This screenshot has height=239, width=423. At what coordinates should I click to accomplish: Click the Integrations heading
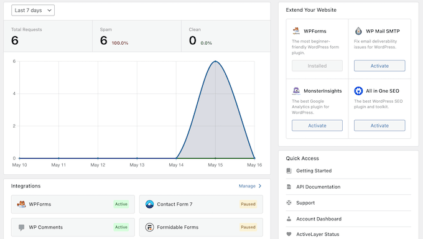pyautogui.click(x=26, y=186)
